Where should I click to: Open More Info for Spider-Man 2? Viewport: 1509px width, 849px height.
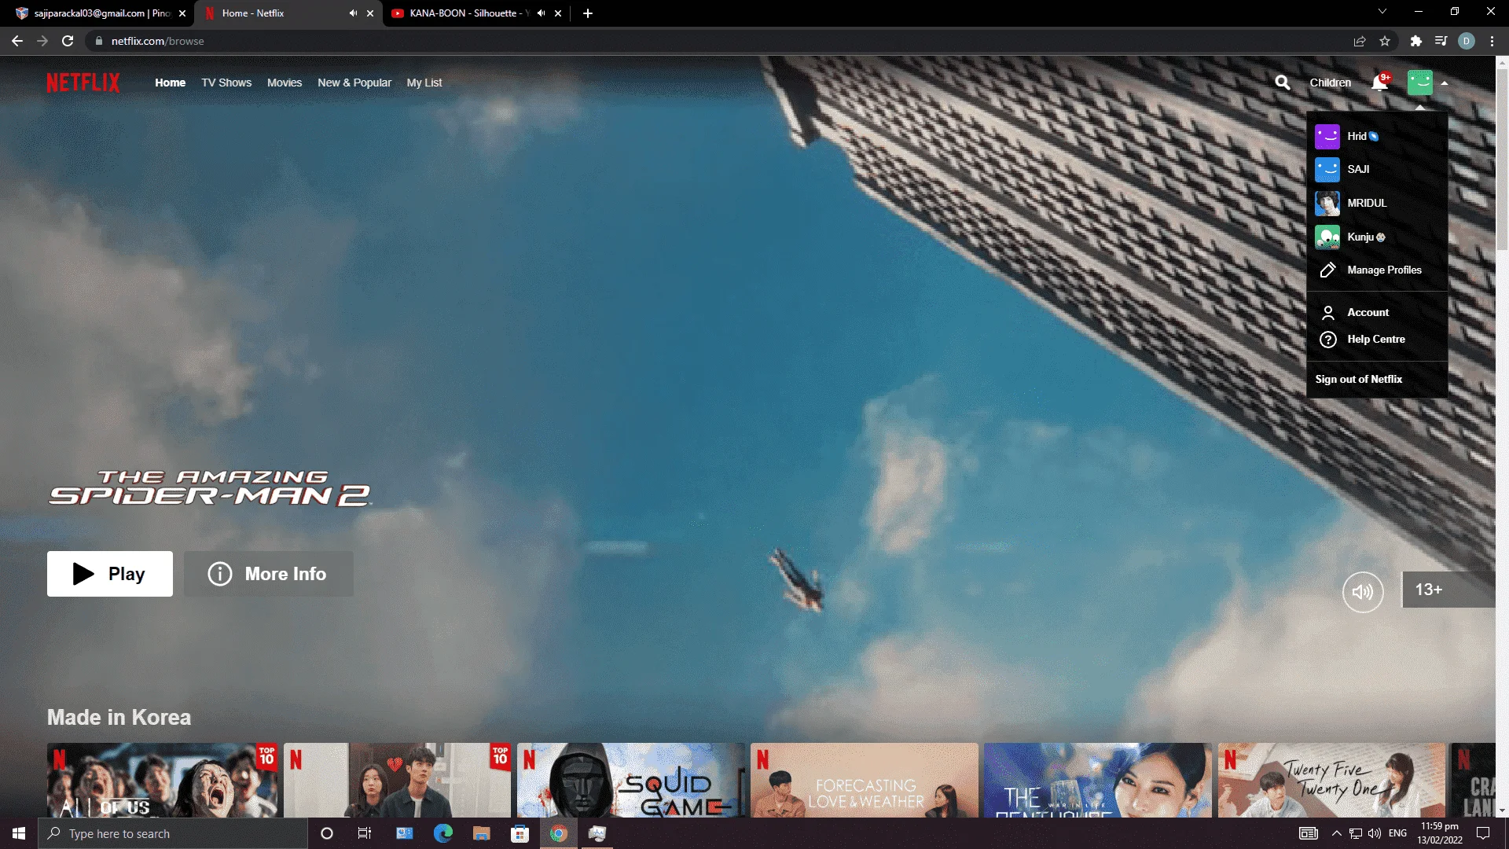(269, 574)
